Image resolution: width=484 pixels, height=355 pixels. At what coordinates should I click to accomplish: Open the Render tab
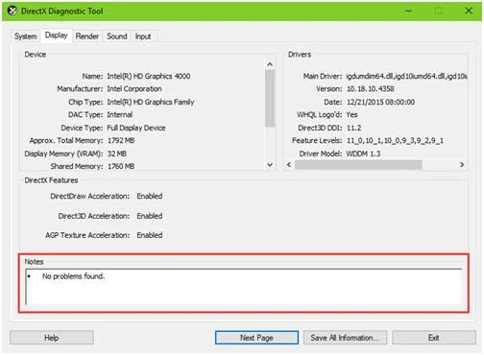coord(87,36)
